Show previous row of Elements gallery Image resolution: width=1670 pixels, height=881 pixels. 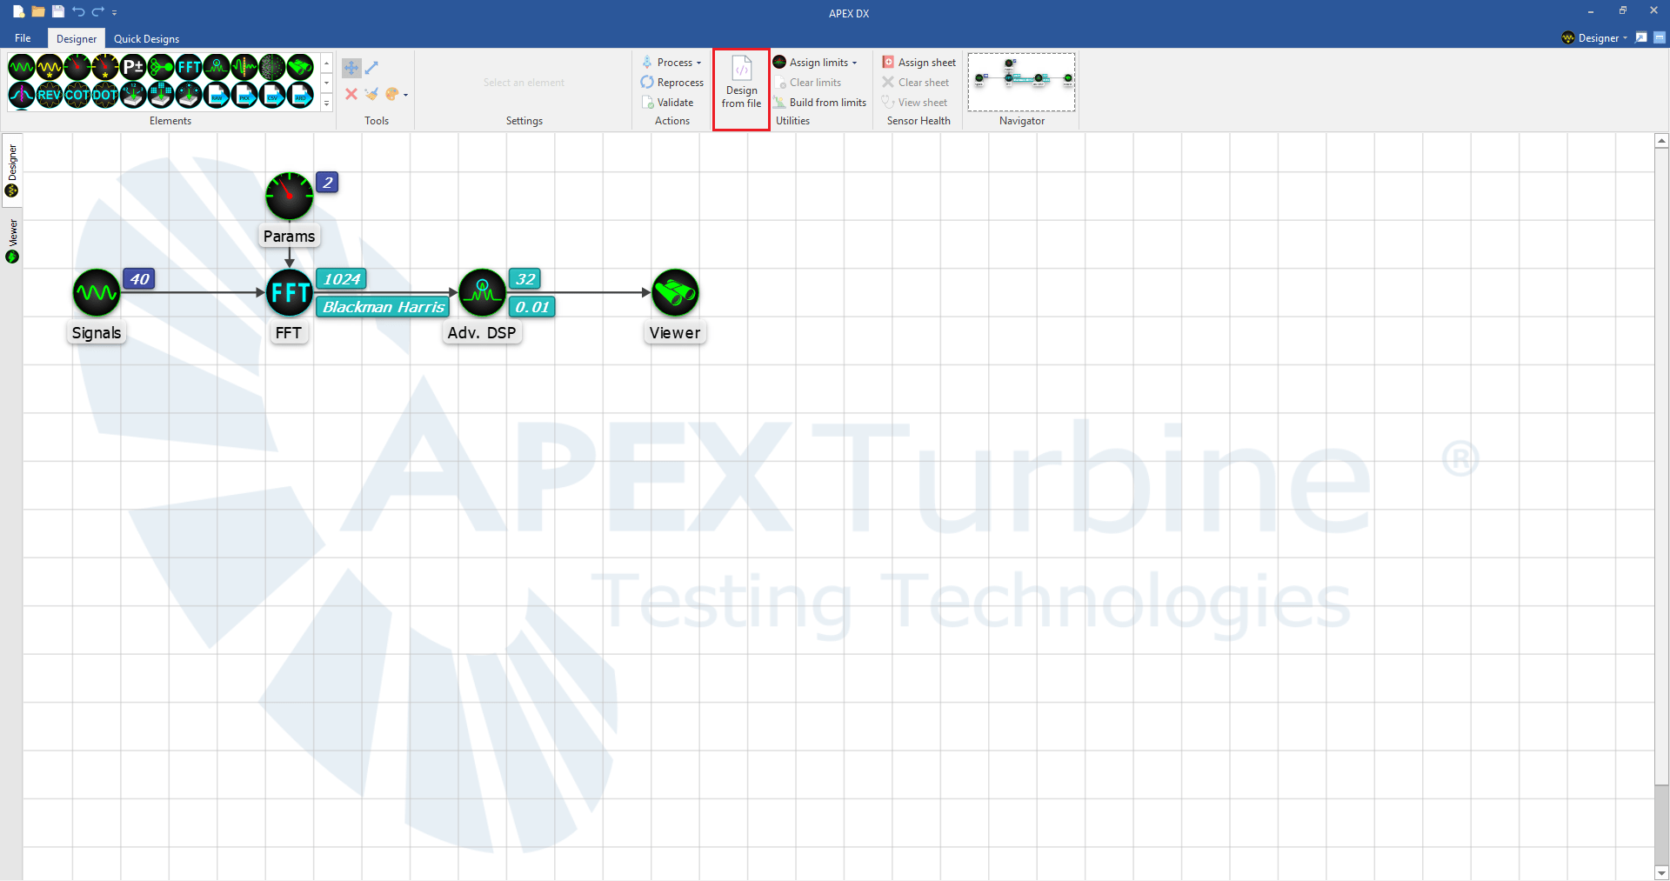point(327,63)
